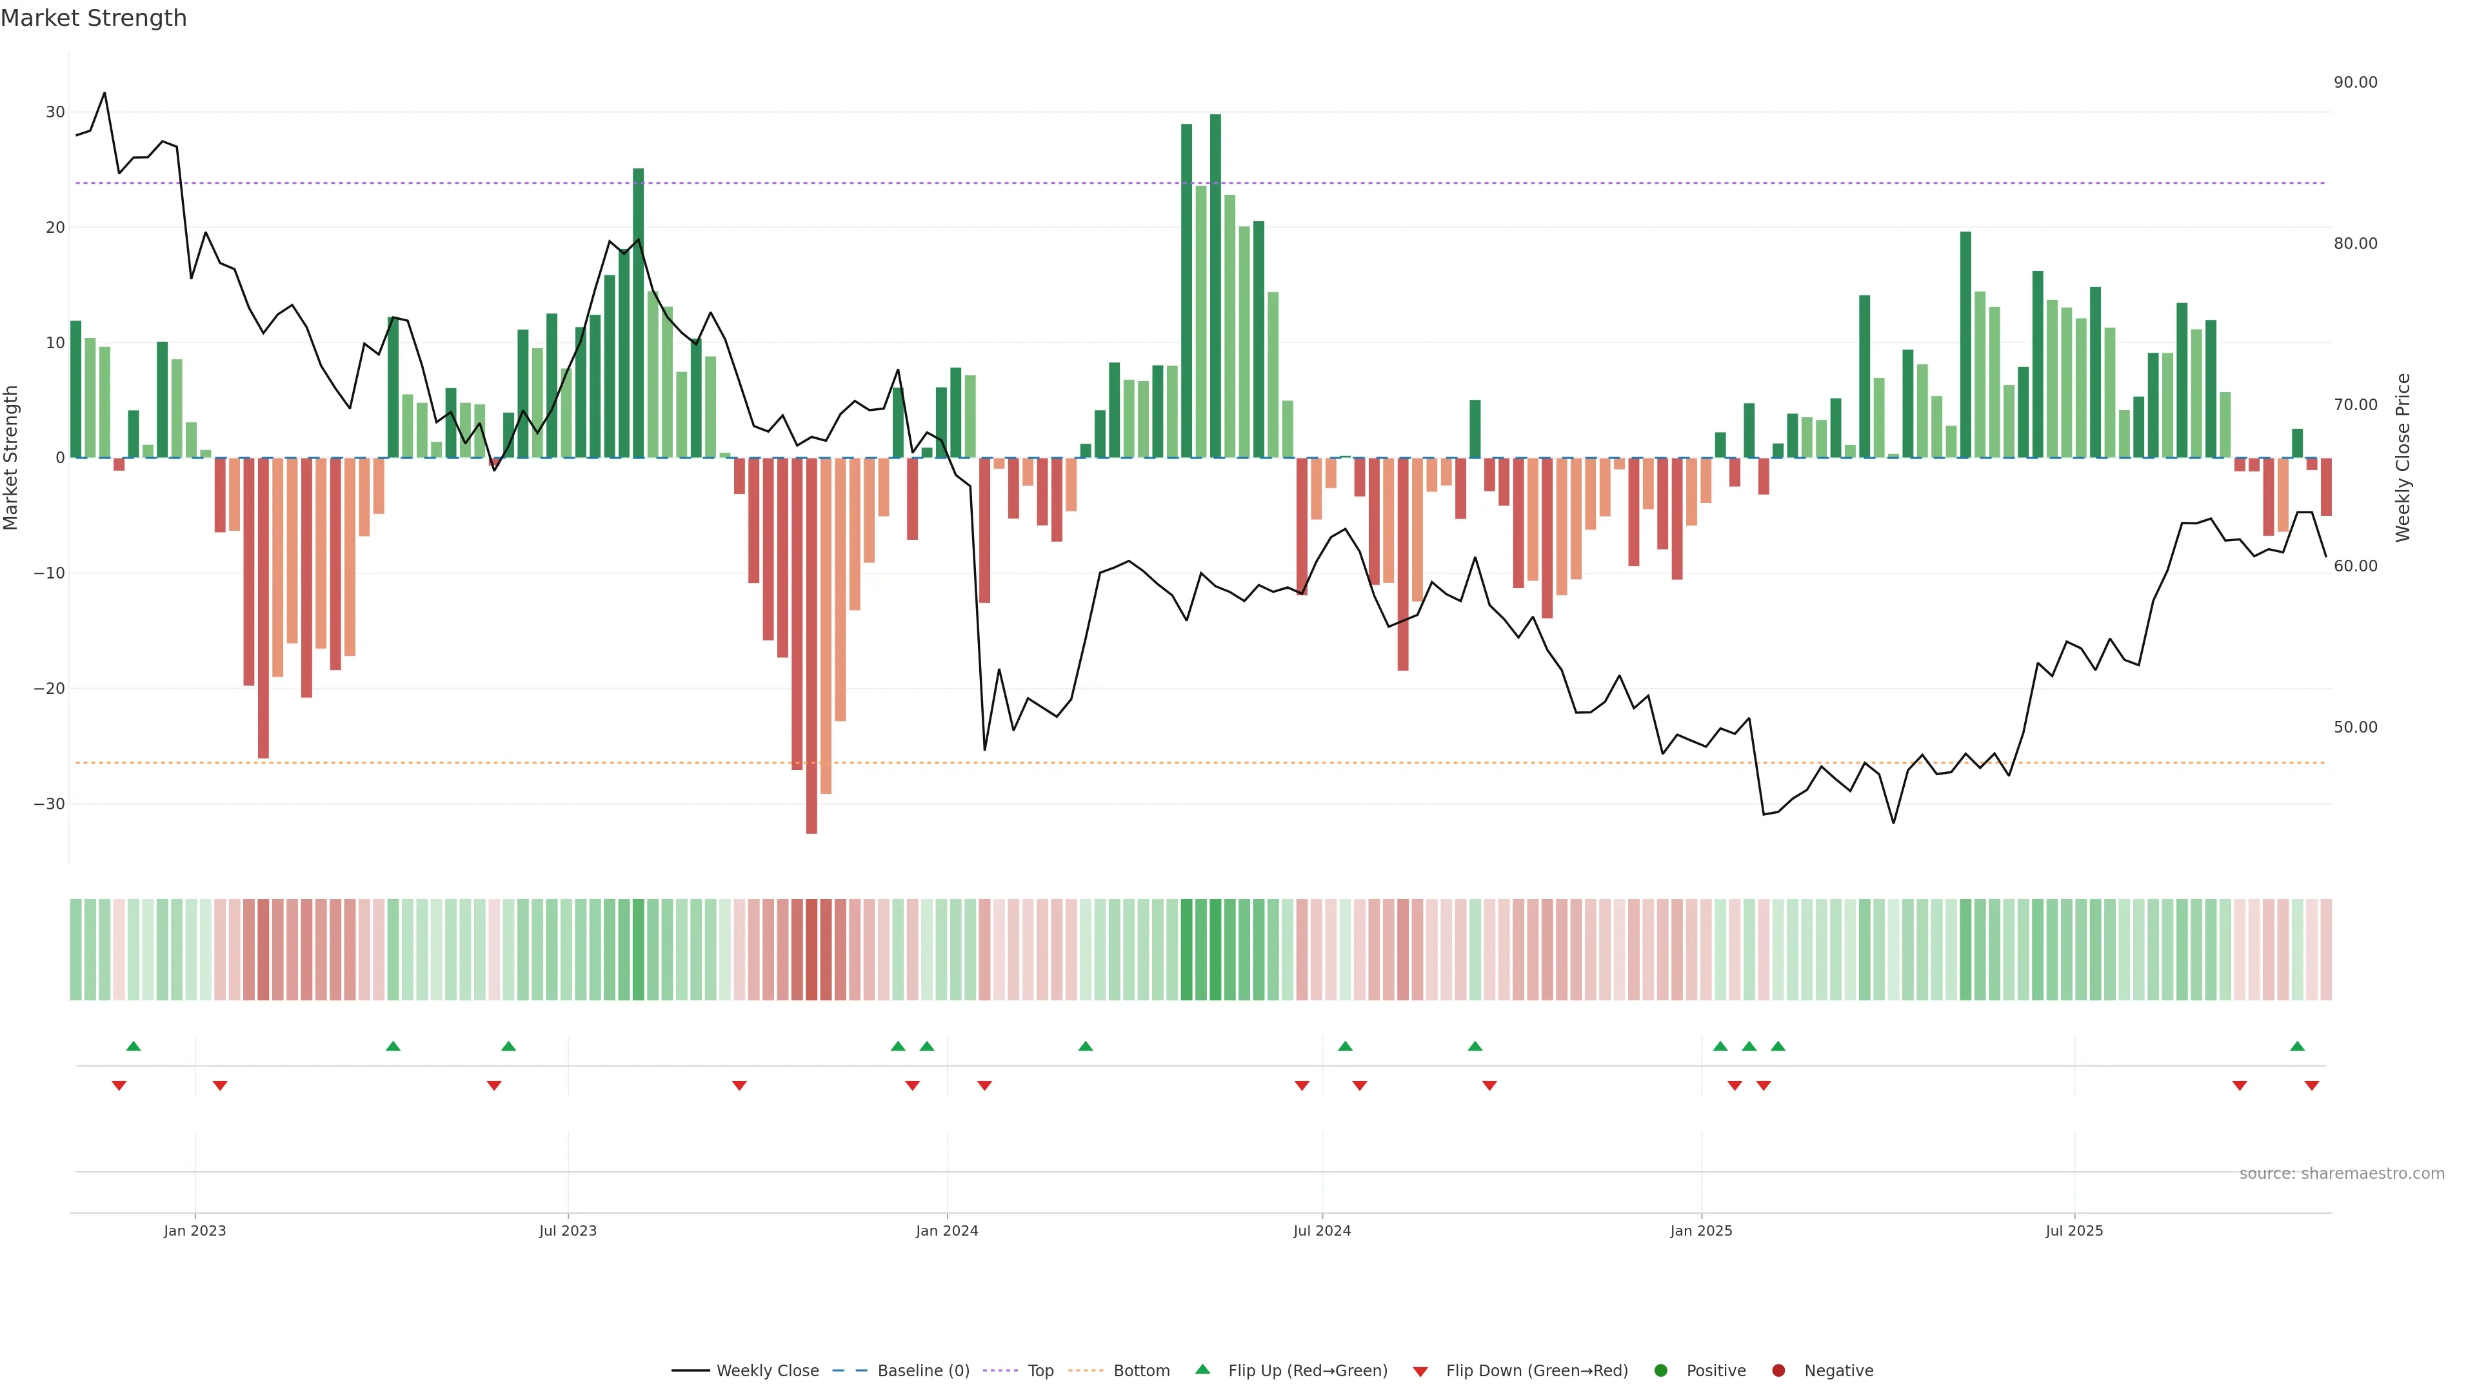Image resolution: width=2477 pixels, height=1393 pixels.
Task: Click the Market Strength chart title
Action: point(94,18)
